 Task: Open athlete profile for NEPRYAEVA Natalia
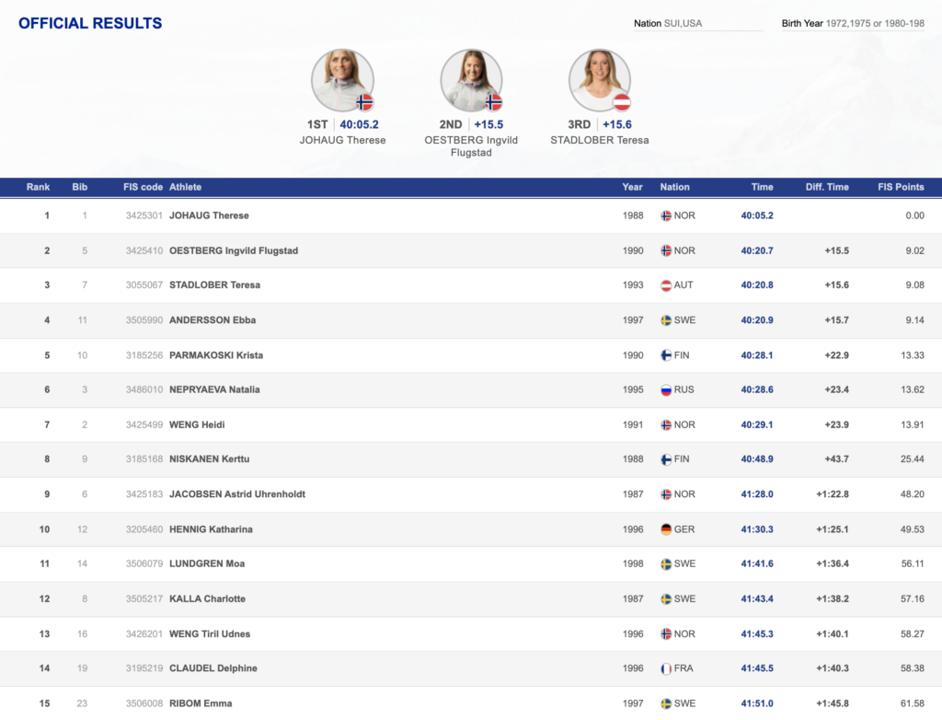(x=214, y=389)
